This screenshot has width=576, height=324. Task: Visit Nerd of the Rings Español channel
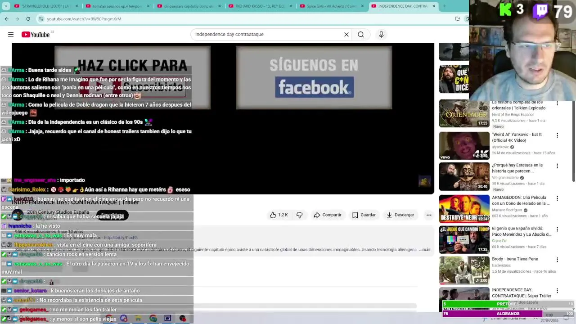(x=513, y=115)
